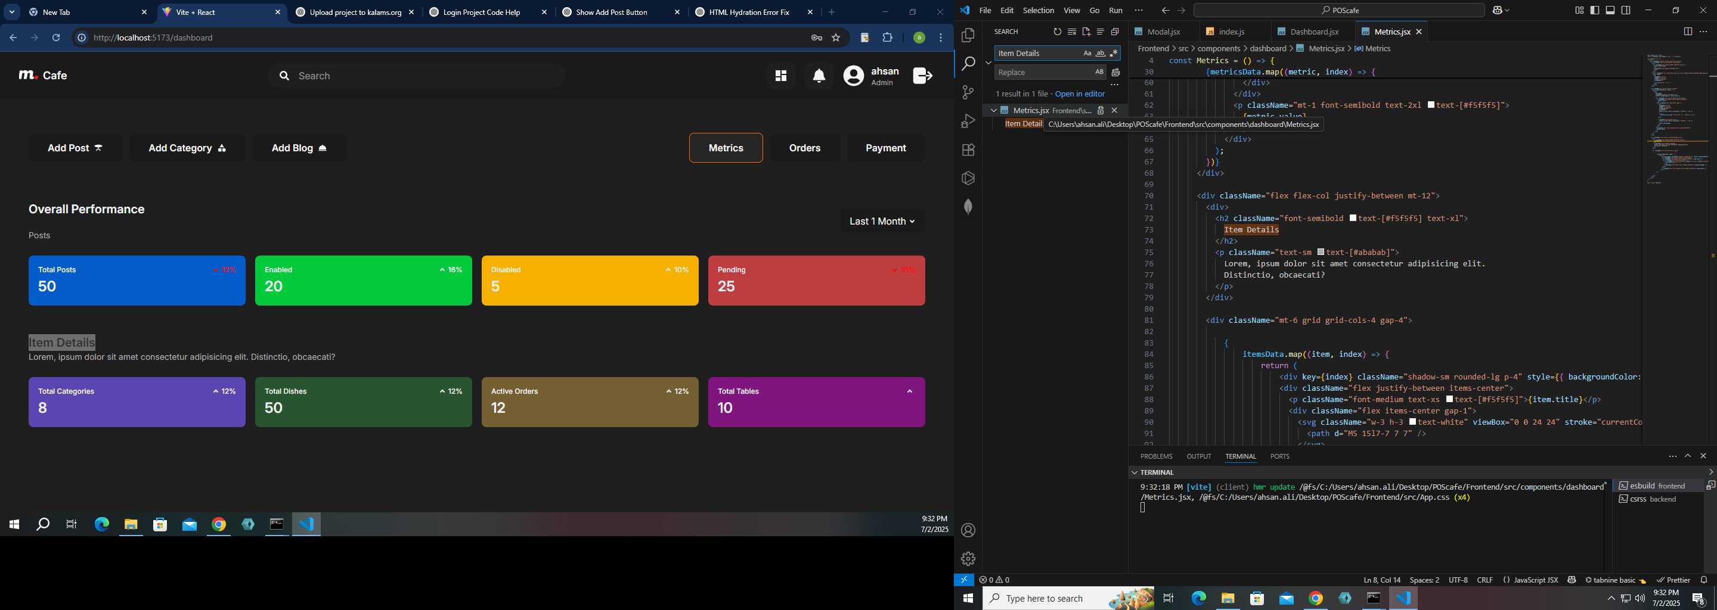Switch to Login Project Code Help browser tab
Screen dimensions: 1717x610
pos(482,13)
